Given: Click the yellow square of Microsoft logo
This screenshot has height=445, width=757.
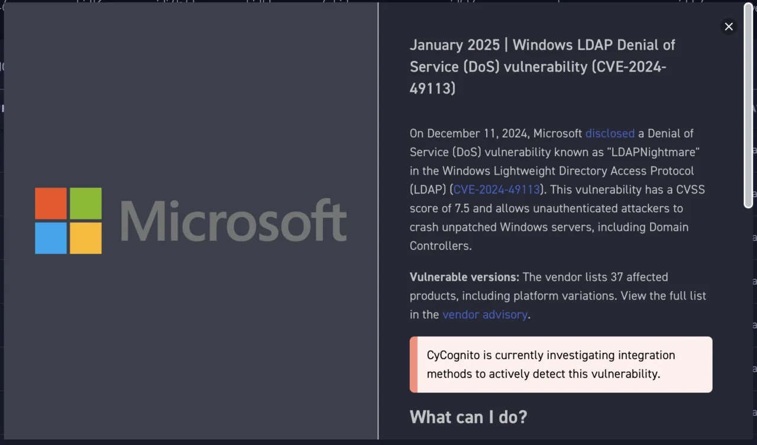Looking at the screenshot, I should 86,238.
